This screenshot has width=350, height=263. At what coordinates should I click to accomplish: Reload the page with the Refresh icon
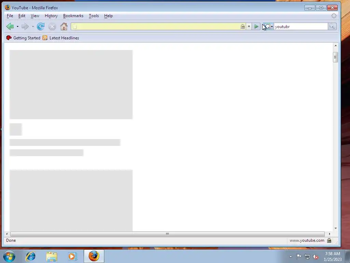pyautogui.click(x=41, y=26)
